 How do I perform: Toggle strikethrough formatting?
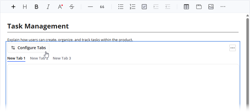tap(72, 7)
